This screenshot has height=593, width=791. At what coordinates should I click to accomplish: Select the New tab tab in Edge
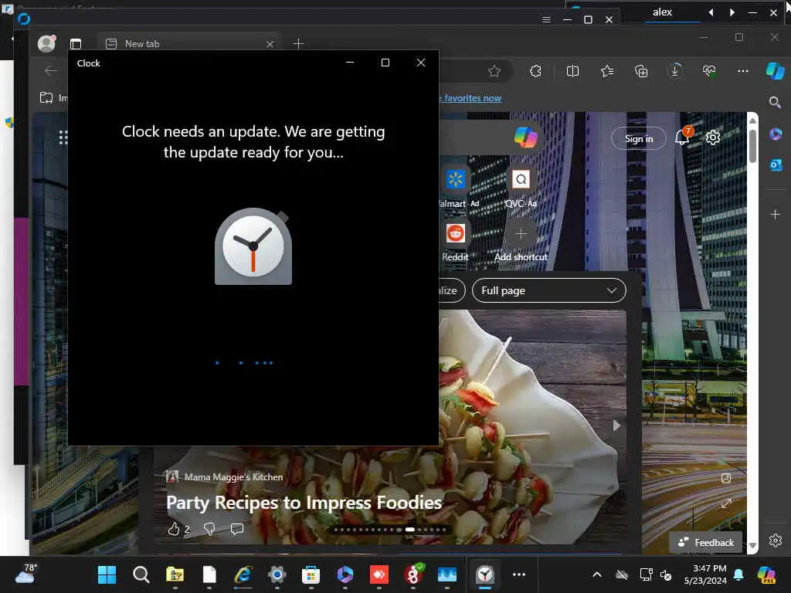click(x=188, y=44)
